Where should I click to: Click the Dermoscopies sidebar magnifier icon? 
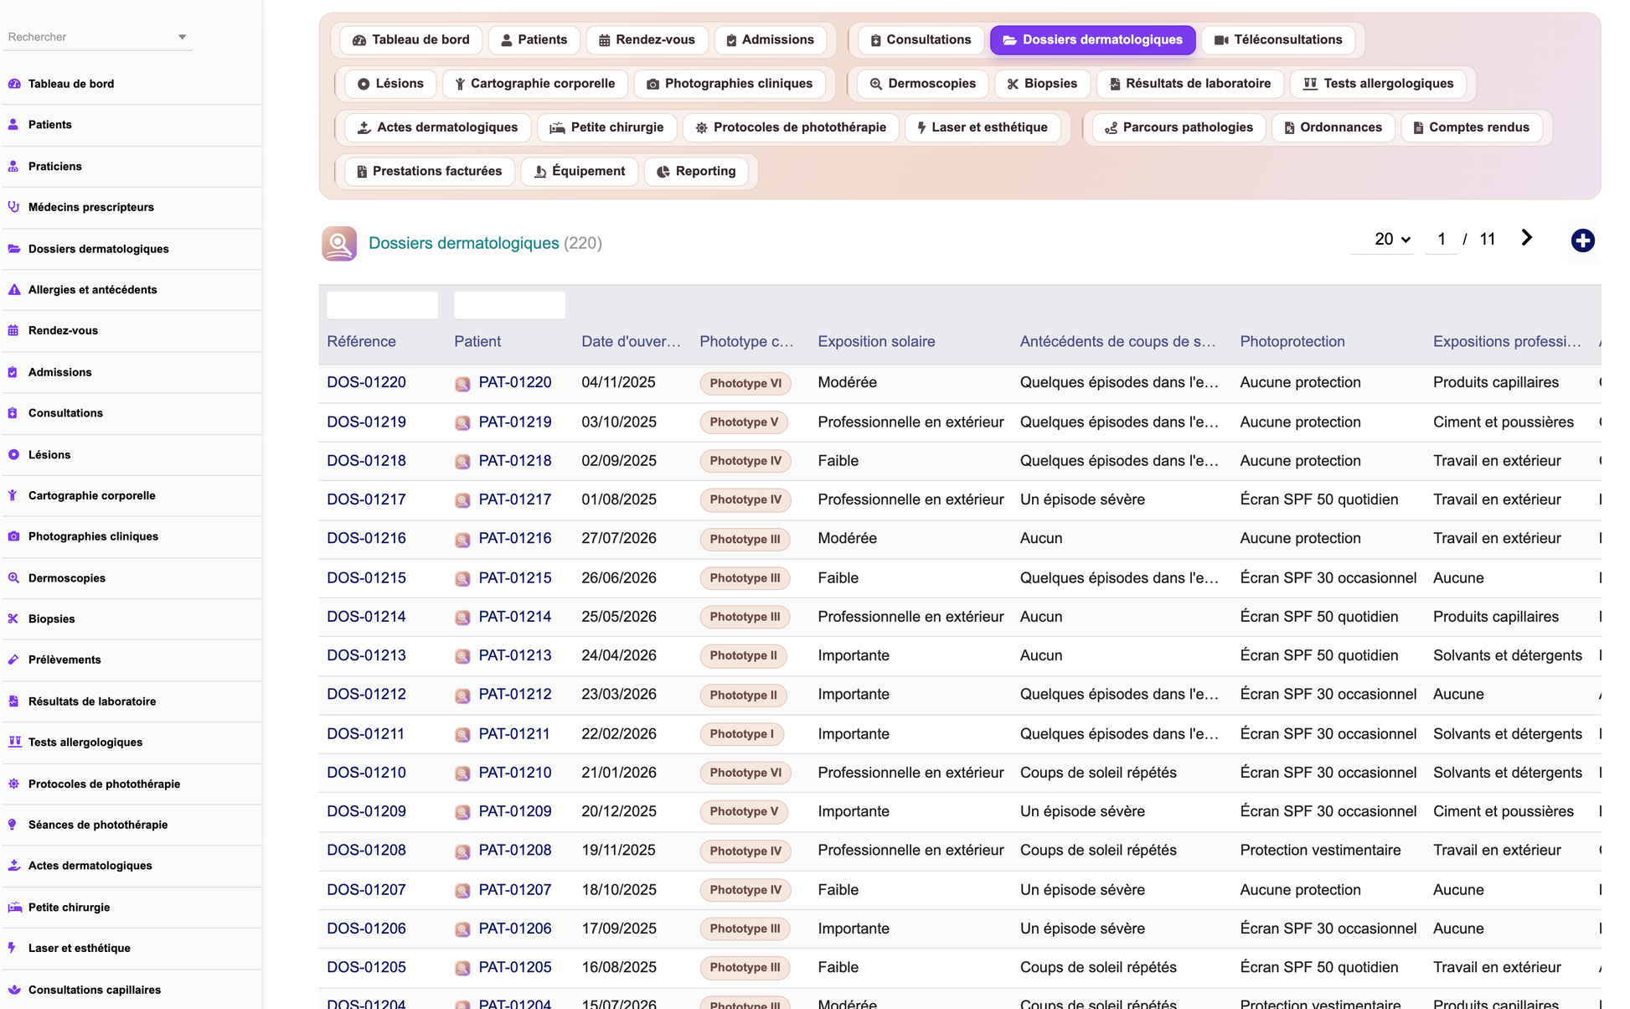pyautogui.click(x=13, y=577)
